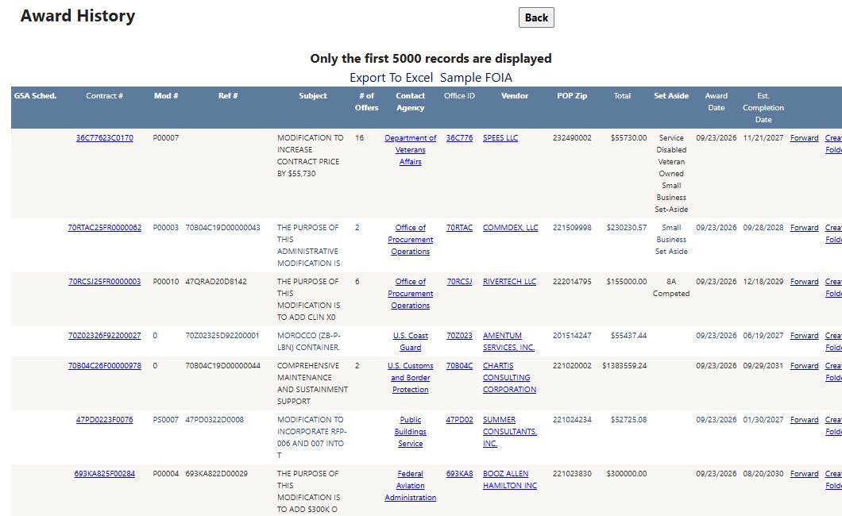Click the Est. Completion Date column header
The height and width of the screenshot is (516, 842).
coord(763,108)
